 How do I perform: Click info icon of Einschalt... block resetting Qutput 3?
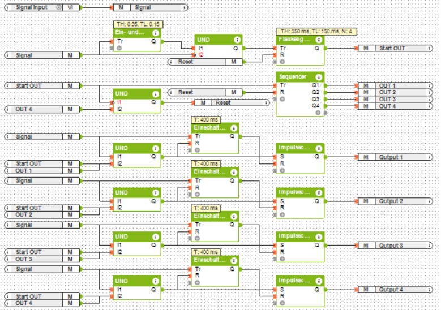point(234,217)
